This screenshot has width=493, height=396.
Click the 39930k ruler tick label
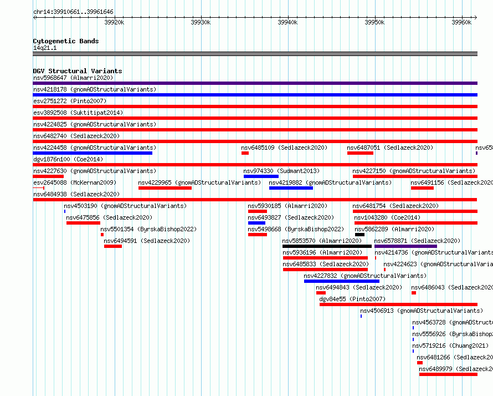coord(201,22)
